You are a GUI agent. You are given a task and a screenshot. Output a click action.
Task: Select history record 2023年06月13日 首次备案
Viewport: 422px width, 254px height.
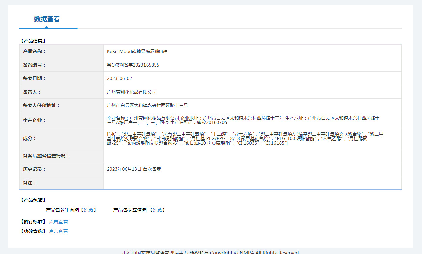134,169
